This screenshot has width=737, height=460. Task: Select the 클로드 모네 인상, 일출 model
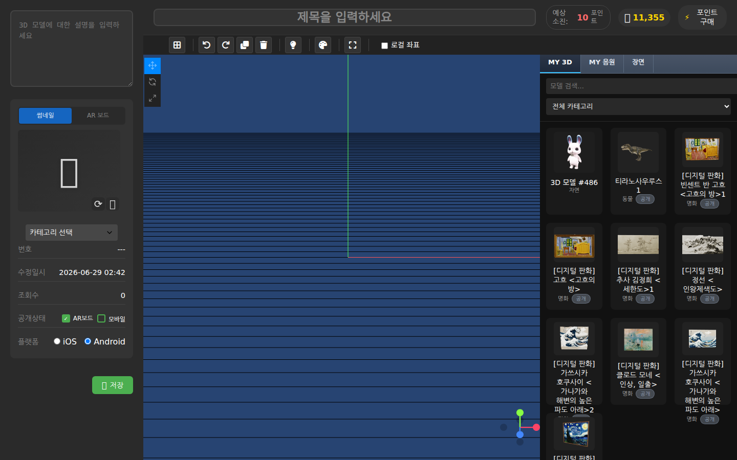click(638, 361)
